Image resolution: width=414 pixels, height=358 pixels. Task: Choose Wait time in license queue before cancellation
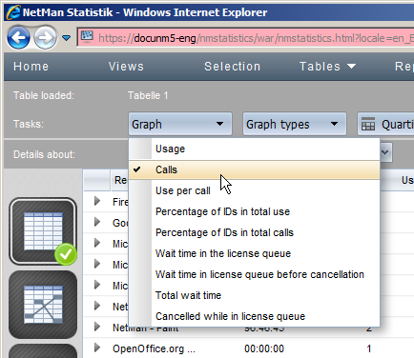(x=254, y=274)
